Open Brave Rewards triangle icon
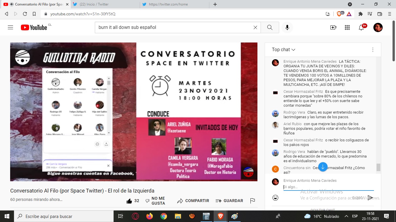Screen dimensions: 396x222 pyautogui.click(x=349, y=14)
